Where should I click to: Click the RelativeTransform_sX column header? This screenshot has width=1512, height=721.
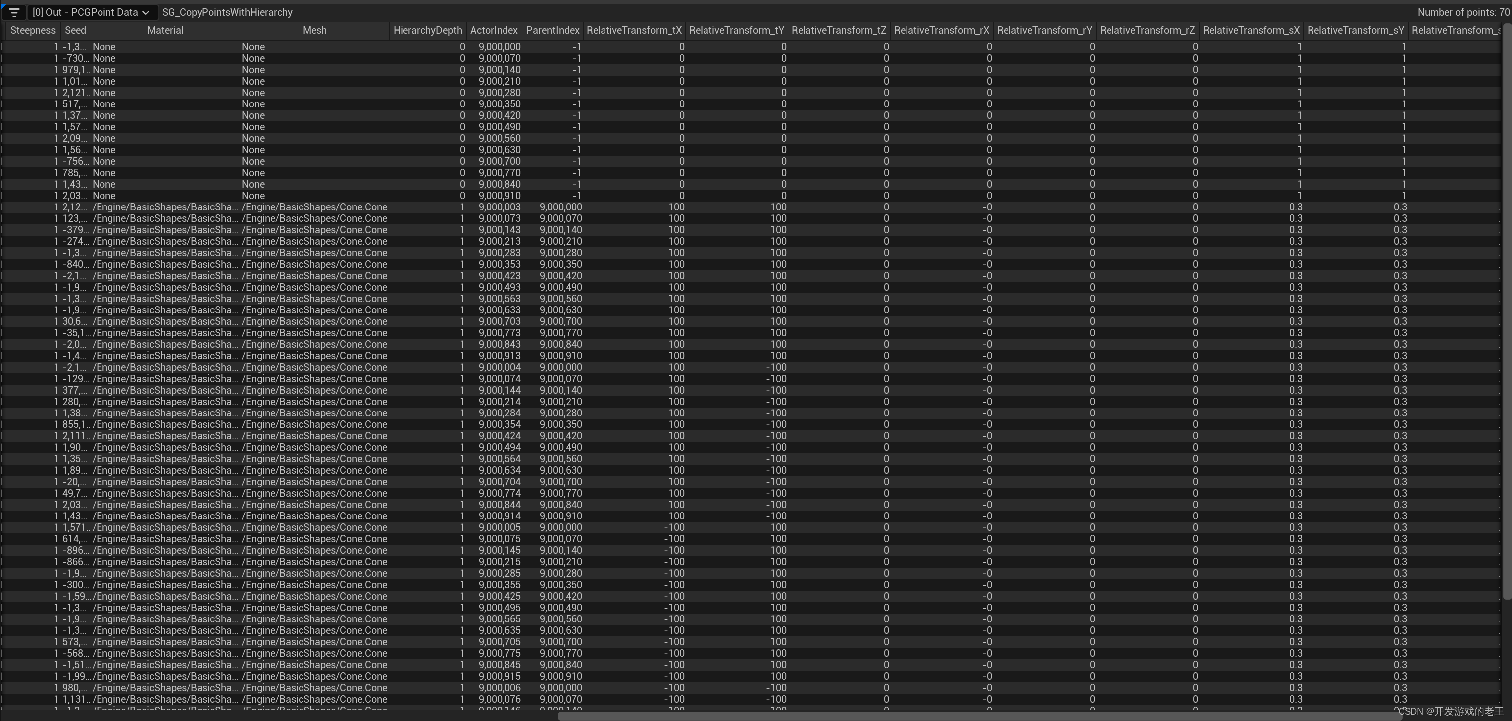1251,30
